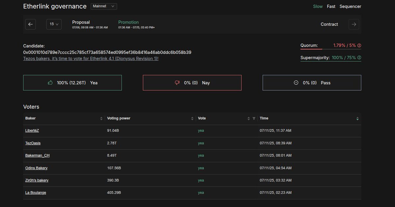The width and height of the screenshot is (395, 207).
Task: Switch to Sequencer governance tab
Action: [x=350, y=6]
